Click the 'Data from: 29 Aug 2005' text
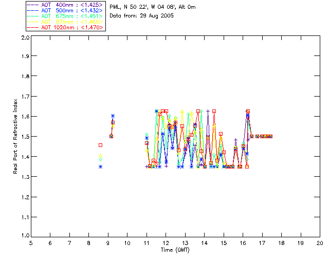Viewport: 329px width, 263px height. [x=142, y=16]
